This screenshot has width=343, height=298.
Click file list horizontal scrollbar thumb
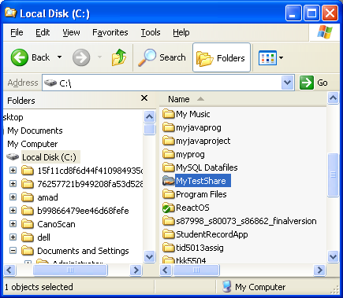196,270
